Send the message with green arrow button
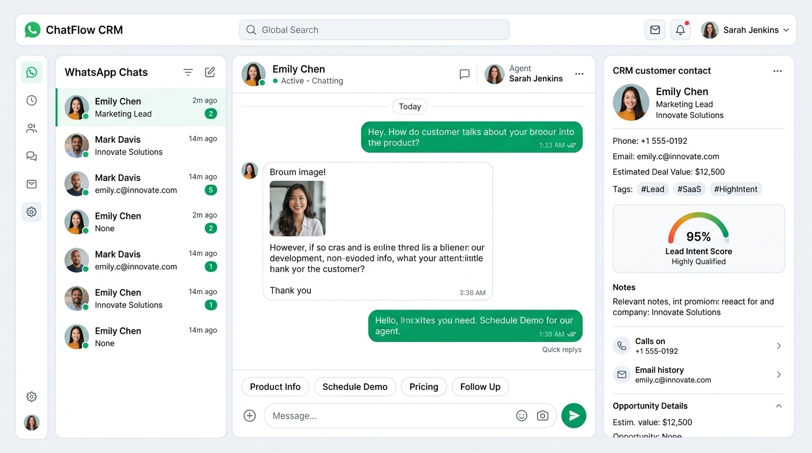The width and height of the screenshot is (812, 453). 574,416
